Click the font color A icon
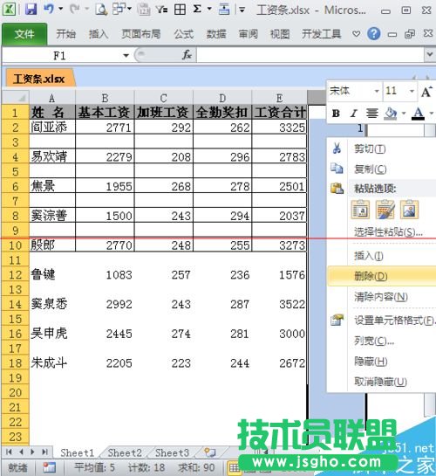Viewport: 436px width, 476px height. [x=418, y=114]
